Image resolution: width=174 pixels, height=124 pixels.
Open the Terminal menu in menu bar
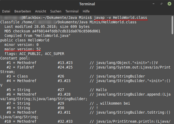click(72, 11)
